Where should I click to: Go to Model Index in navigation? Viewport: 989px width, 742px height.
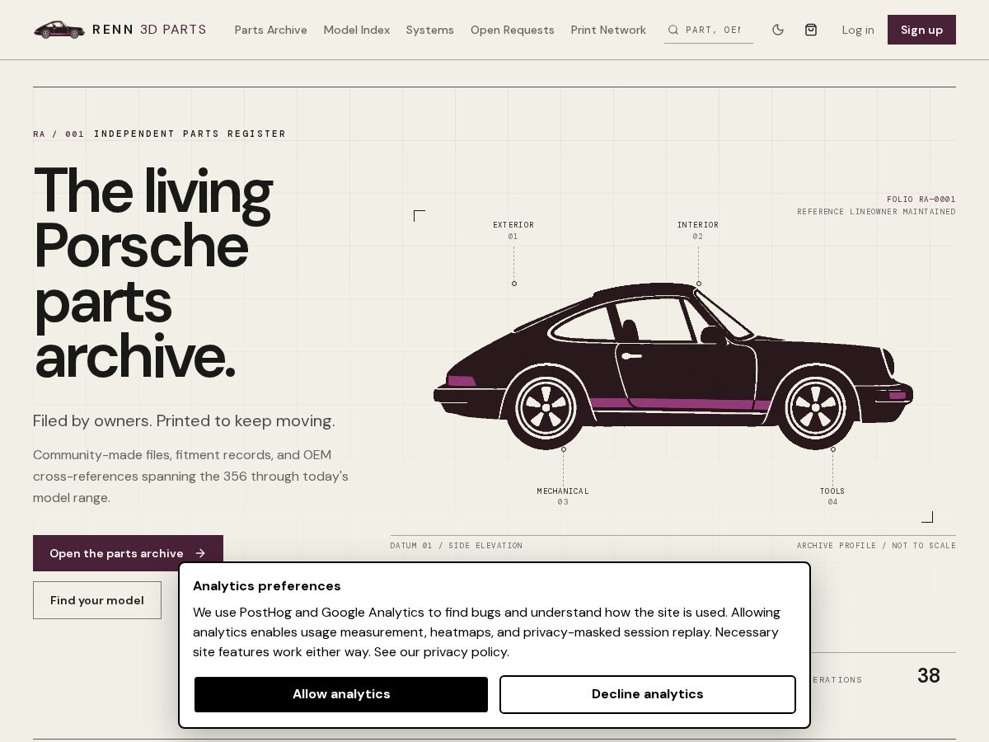(357, 30)
